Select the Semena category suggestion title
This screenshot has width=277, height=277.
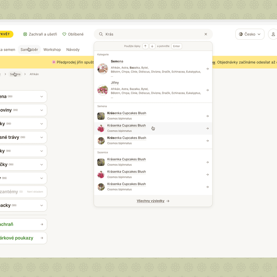click(x=117, y=61)
